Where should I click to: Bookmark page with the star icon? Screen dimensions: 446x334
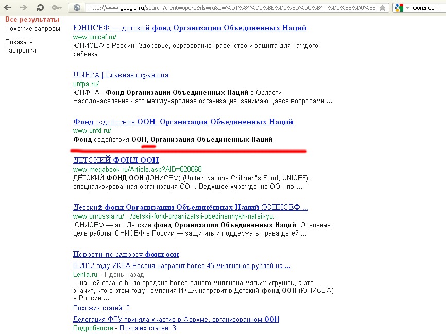pos(383,8)
